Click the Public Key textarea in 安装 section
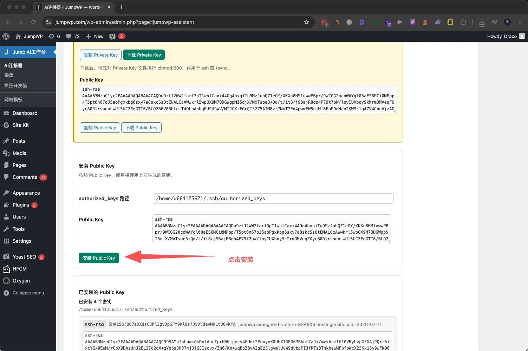The image size is (528, 351). [x=272, y=229]
